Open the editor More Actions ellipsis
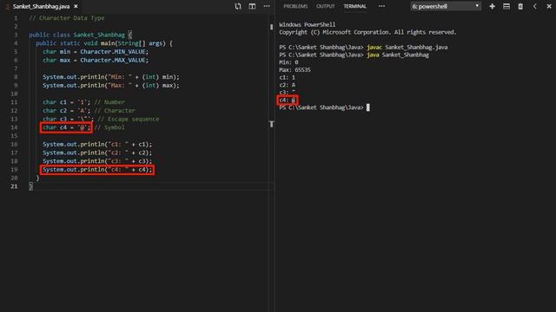This screenshot has height=312, width=556. click(x=267, y=6)
